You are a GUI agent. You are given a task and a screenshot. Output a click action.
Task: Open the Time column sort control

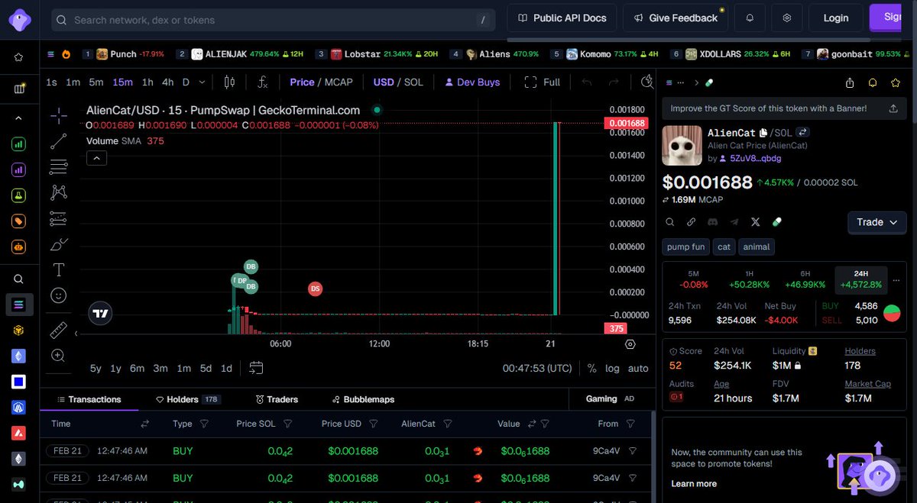144,424
